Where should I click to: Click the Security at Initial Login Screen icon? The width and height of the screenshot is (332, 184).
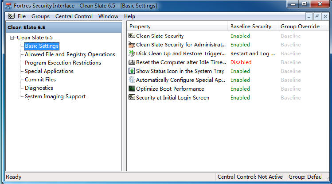pyautogui.click(x=132, y=98)
